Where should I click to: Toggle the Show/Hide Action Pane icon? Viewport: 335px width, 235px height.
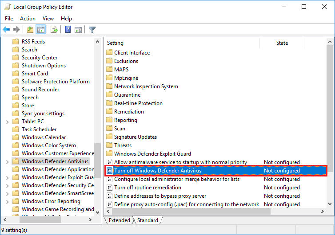click(x=78, y=29)
